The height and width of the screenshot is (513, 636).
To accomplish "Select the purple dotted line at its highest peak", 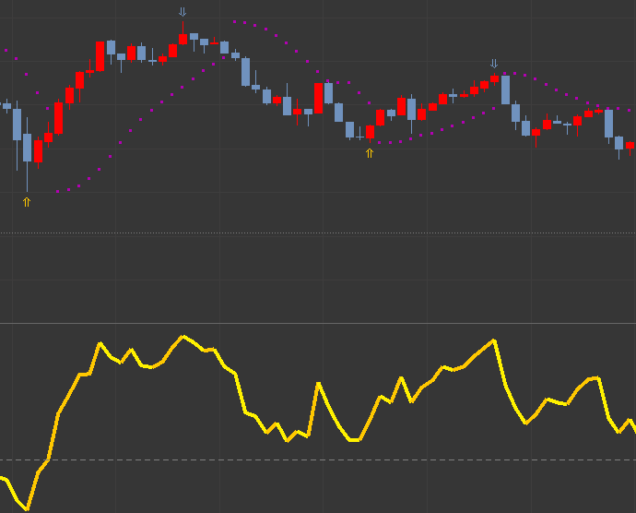I will point(236,21).
